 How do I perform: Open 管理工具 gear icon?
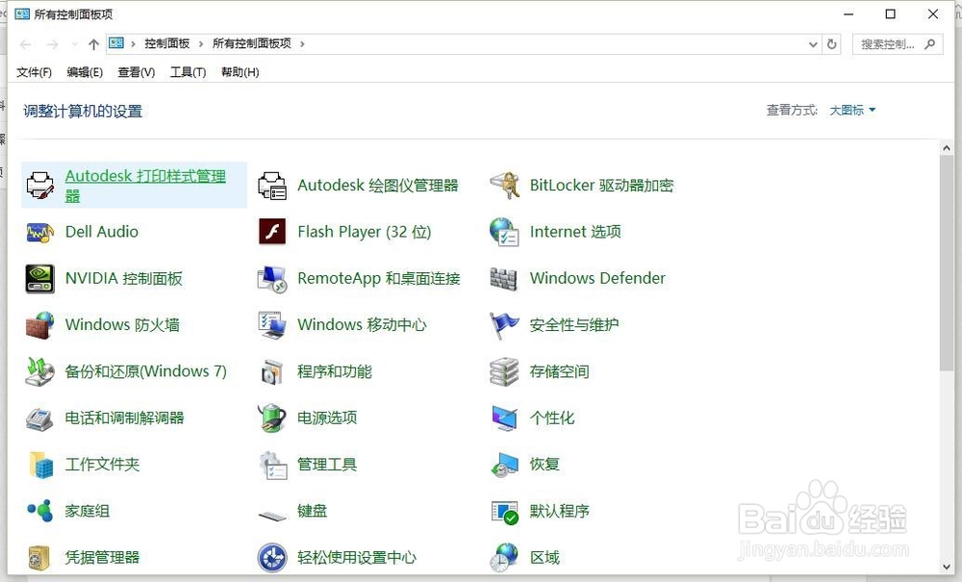click(x=272, y=465)
